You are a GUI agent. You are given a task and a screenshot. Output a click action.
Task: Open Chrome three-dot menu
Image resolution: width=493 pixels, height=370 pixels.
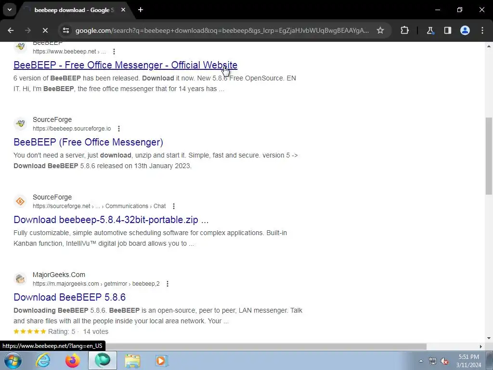point(482,30)
